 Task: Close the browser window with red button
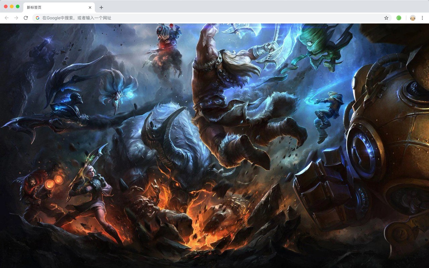[6, 6]
